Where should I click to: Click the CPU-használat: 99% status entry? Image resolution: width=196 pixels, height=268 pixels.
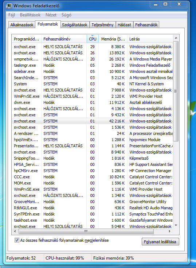click(65, 258)
